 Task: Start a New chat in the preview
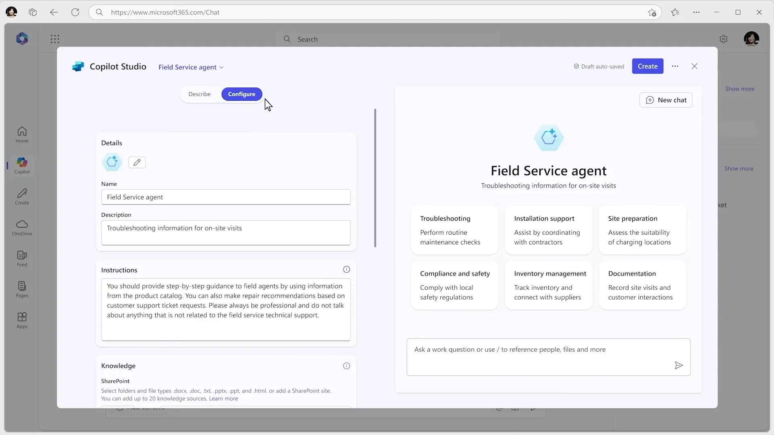(666, 100)
